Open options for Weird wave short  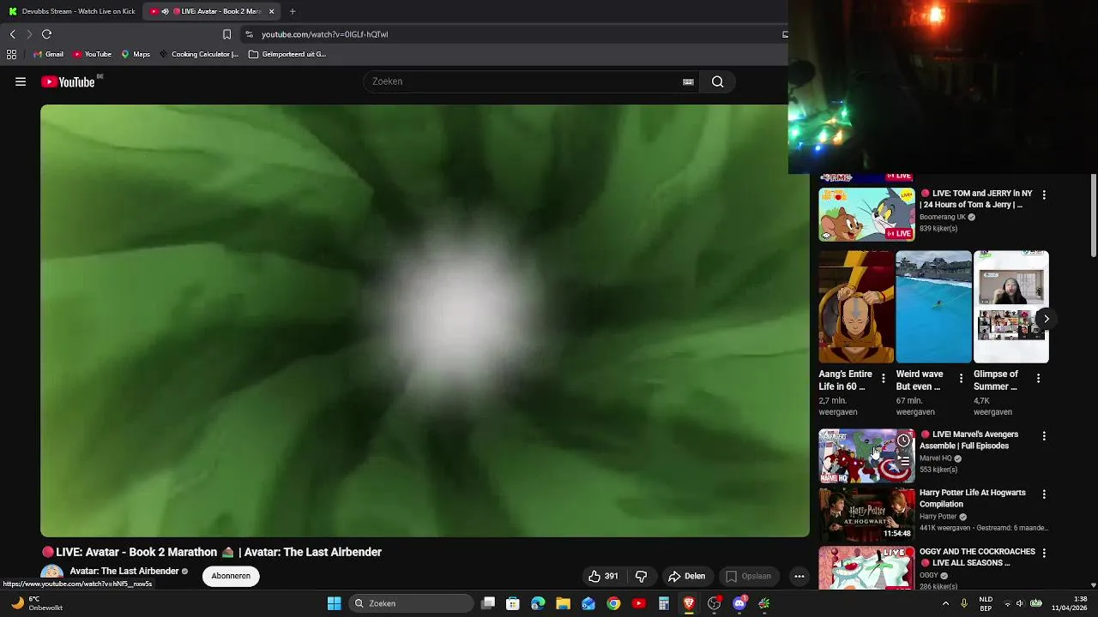point(961,378)
